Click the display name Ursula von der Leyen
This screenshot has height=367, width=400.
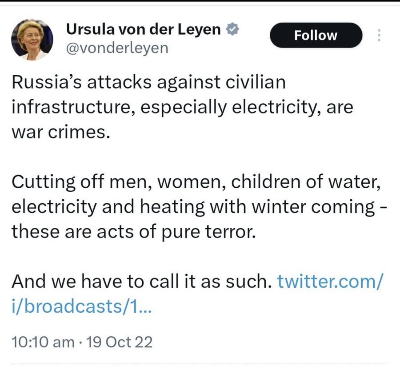[144, 30]
